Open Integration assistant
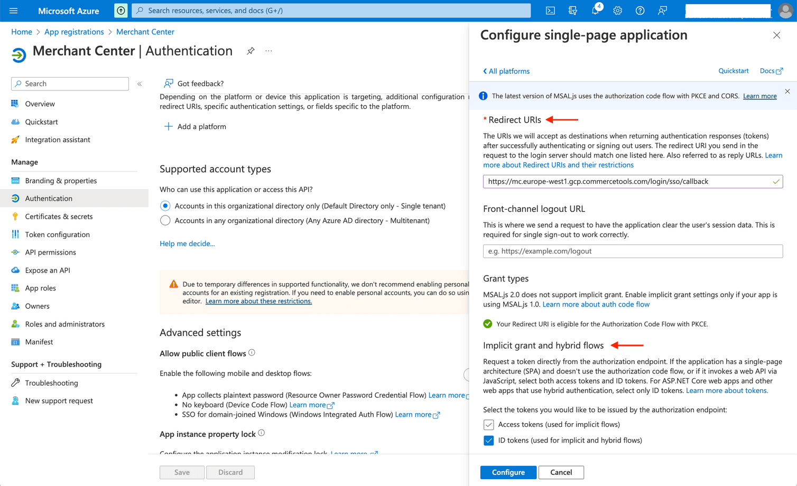Image resolution: width=797 pixels, height=486 pixels. [x=57, y=140]
